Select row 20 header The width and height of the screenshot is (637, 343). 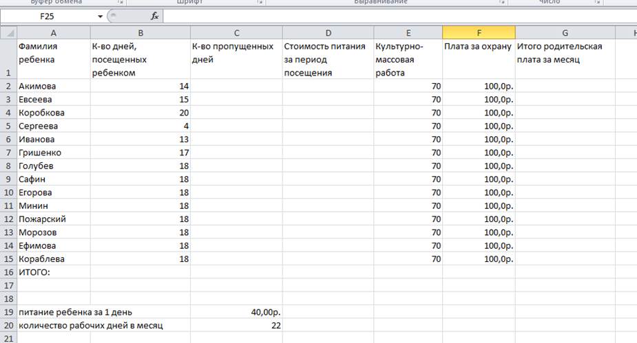(8, 325)
